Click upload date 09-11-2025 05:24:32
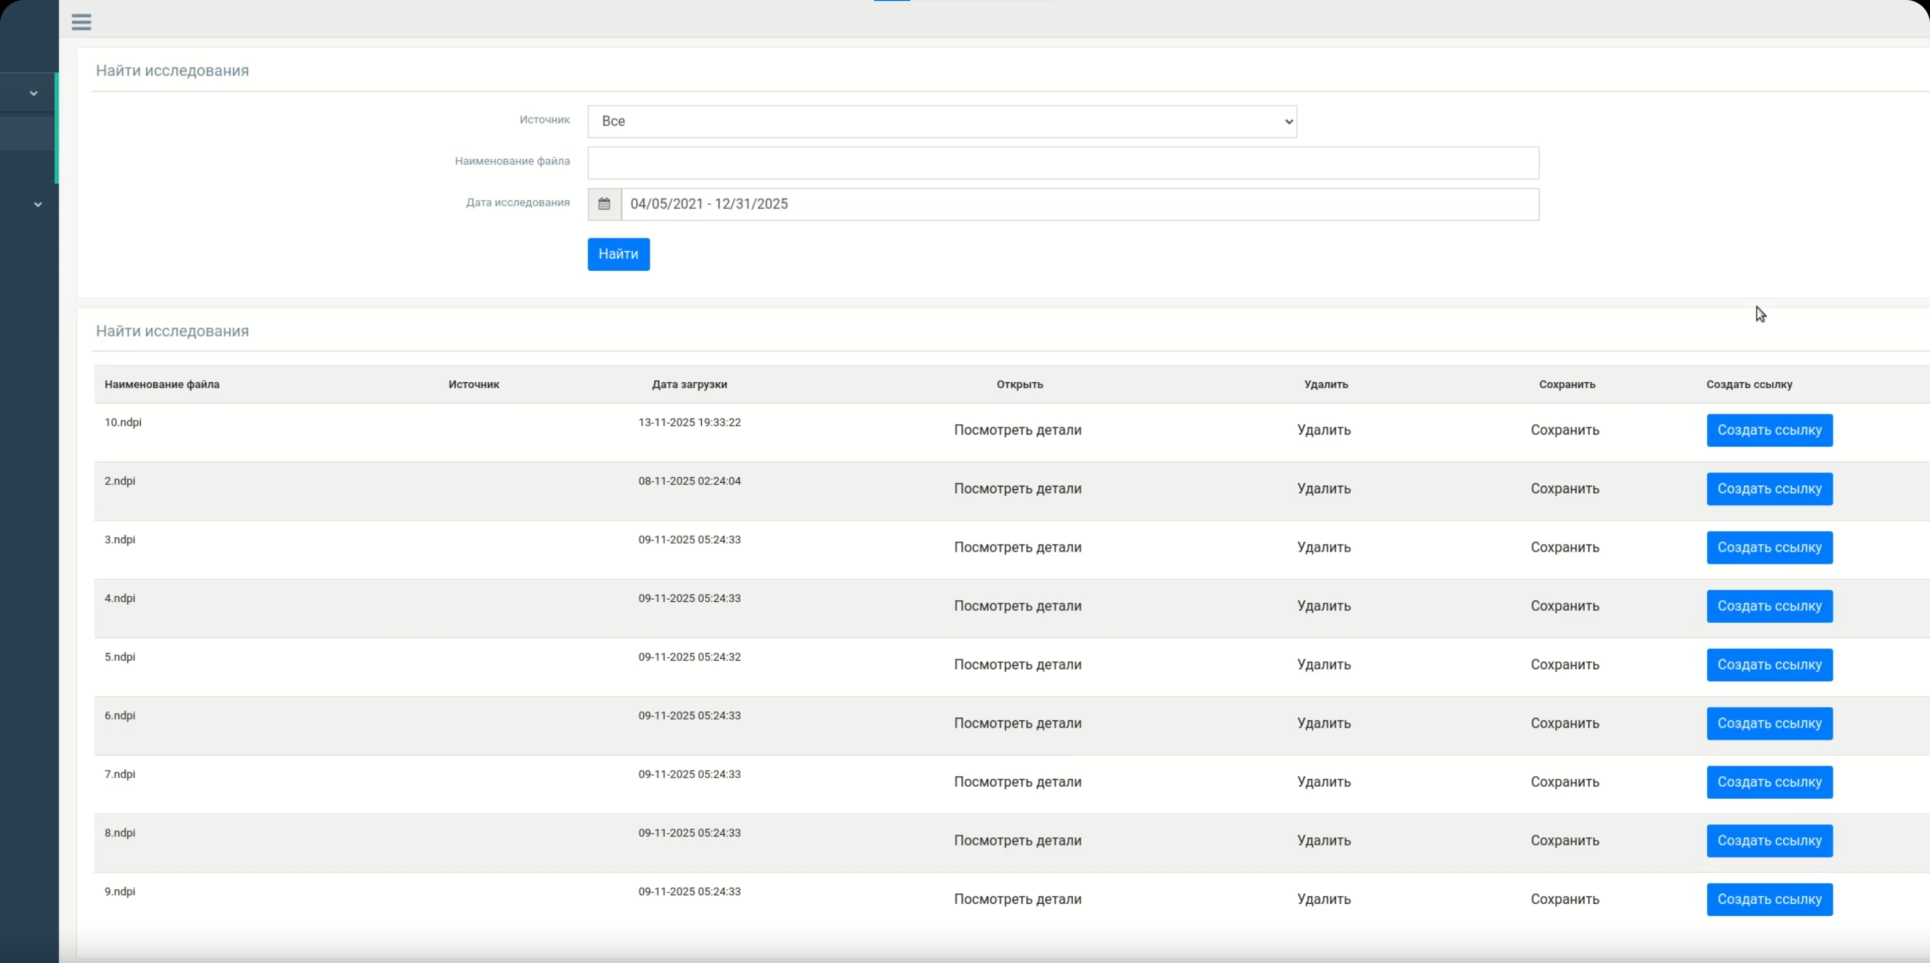 coord(689,658)
